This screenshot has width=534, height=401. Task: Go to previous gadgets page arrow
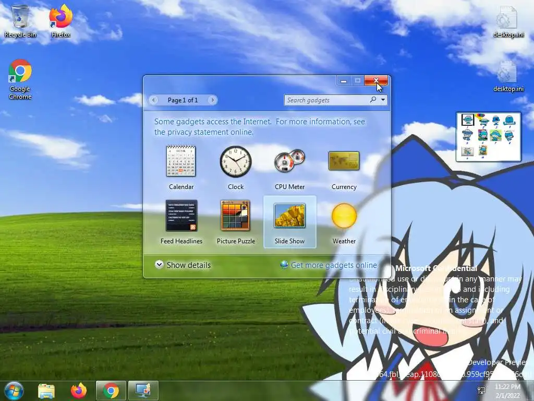154,100
